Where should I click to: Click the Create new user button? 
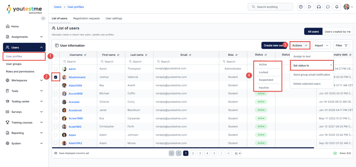(274, 45)
